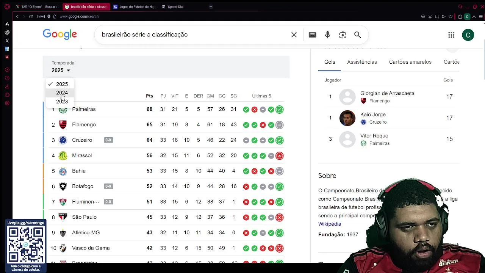The height and width of the screenshot is (273, 485).
Task: Switch to the Cartões amarelos tab
Action: point(410,62)
